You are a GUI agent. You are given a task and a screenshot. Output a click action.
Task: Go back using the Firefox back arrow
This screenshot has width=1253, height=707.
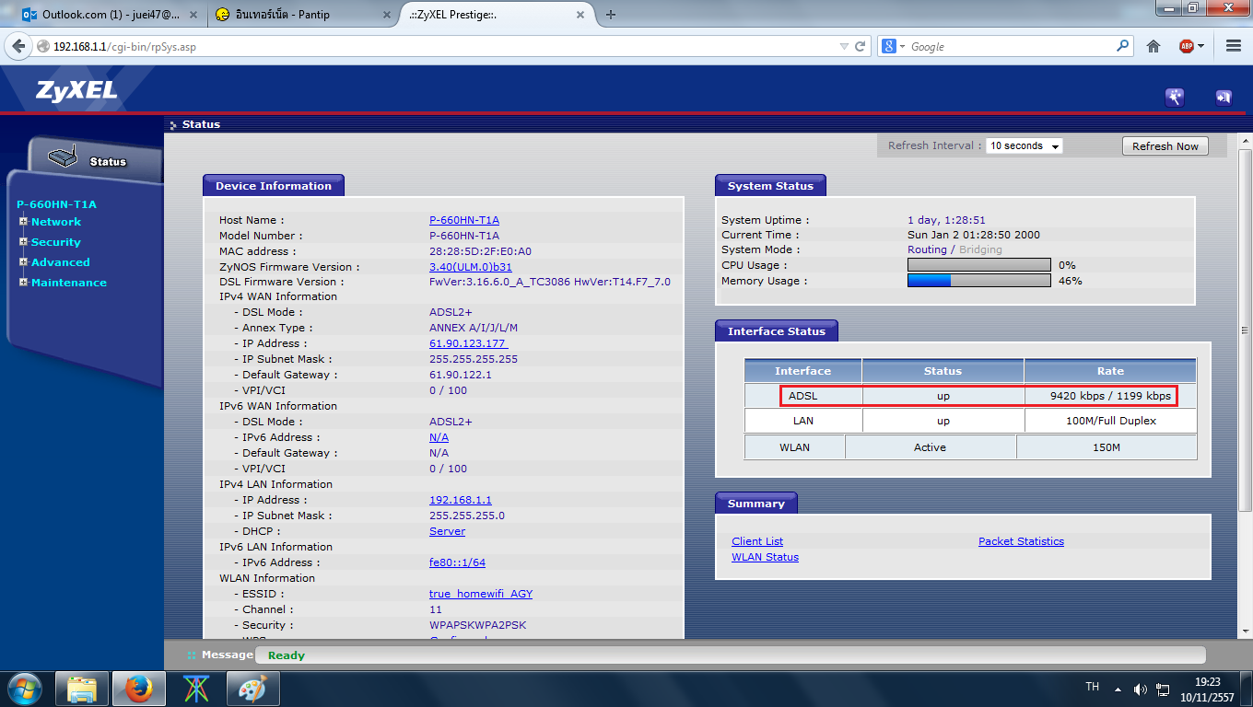tap(18, 46)
